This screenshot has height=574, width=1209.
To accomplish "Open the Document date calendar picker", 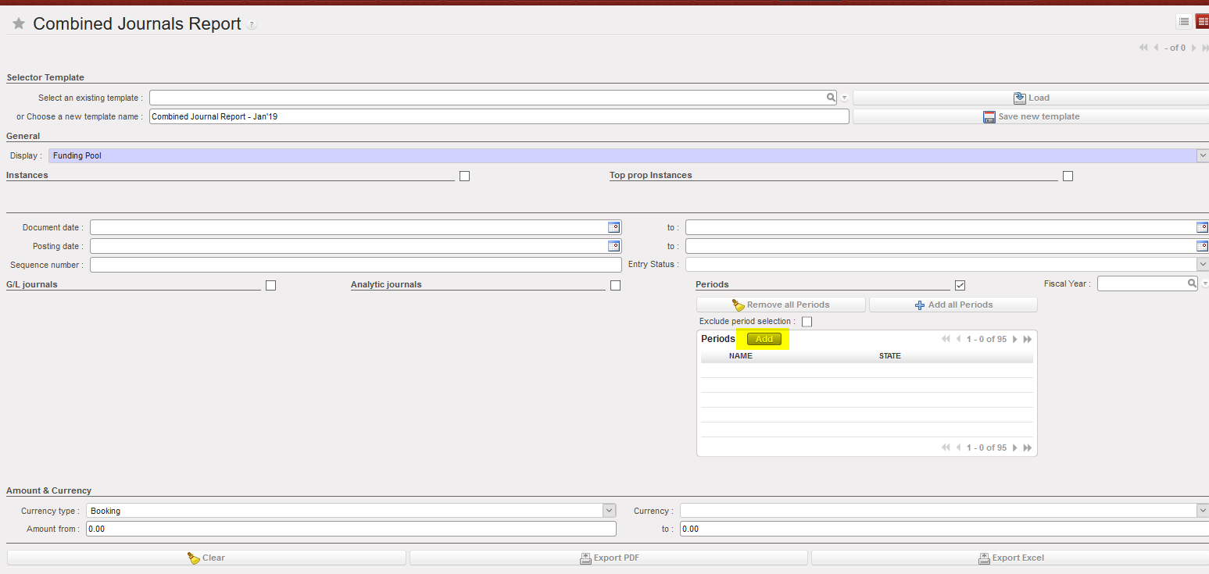I will (613, 227).
